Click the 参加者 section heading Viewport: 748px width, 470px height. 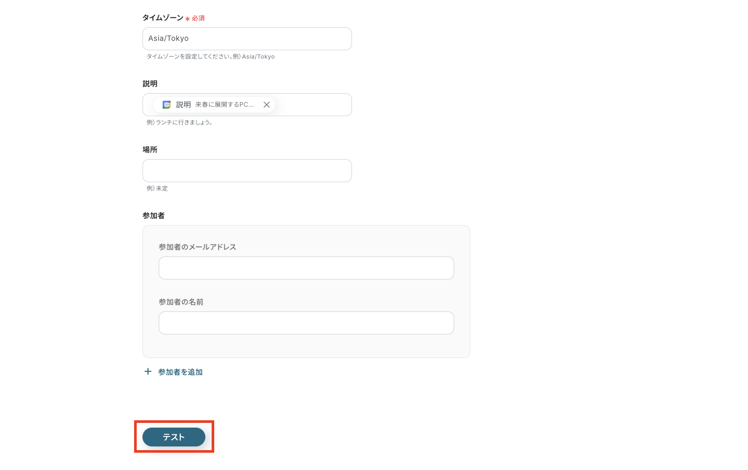click(x=153, y=216)
